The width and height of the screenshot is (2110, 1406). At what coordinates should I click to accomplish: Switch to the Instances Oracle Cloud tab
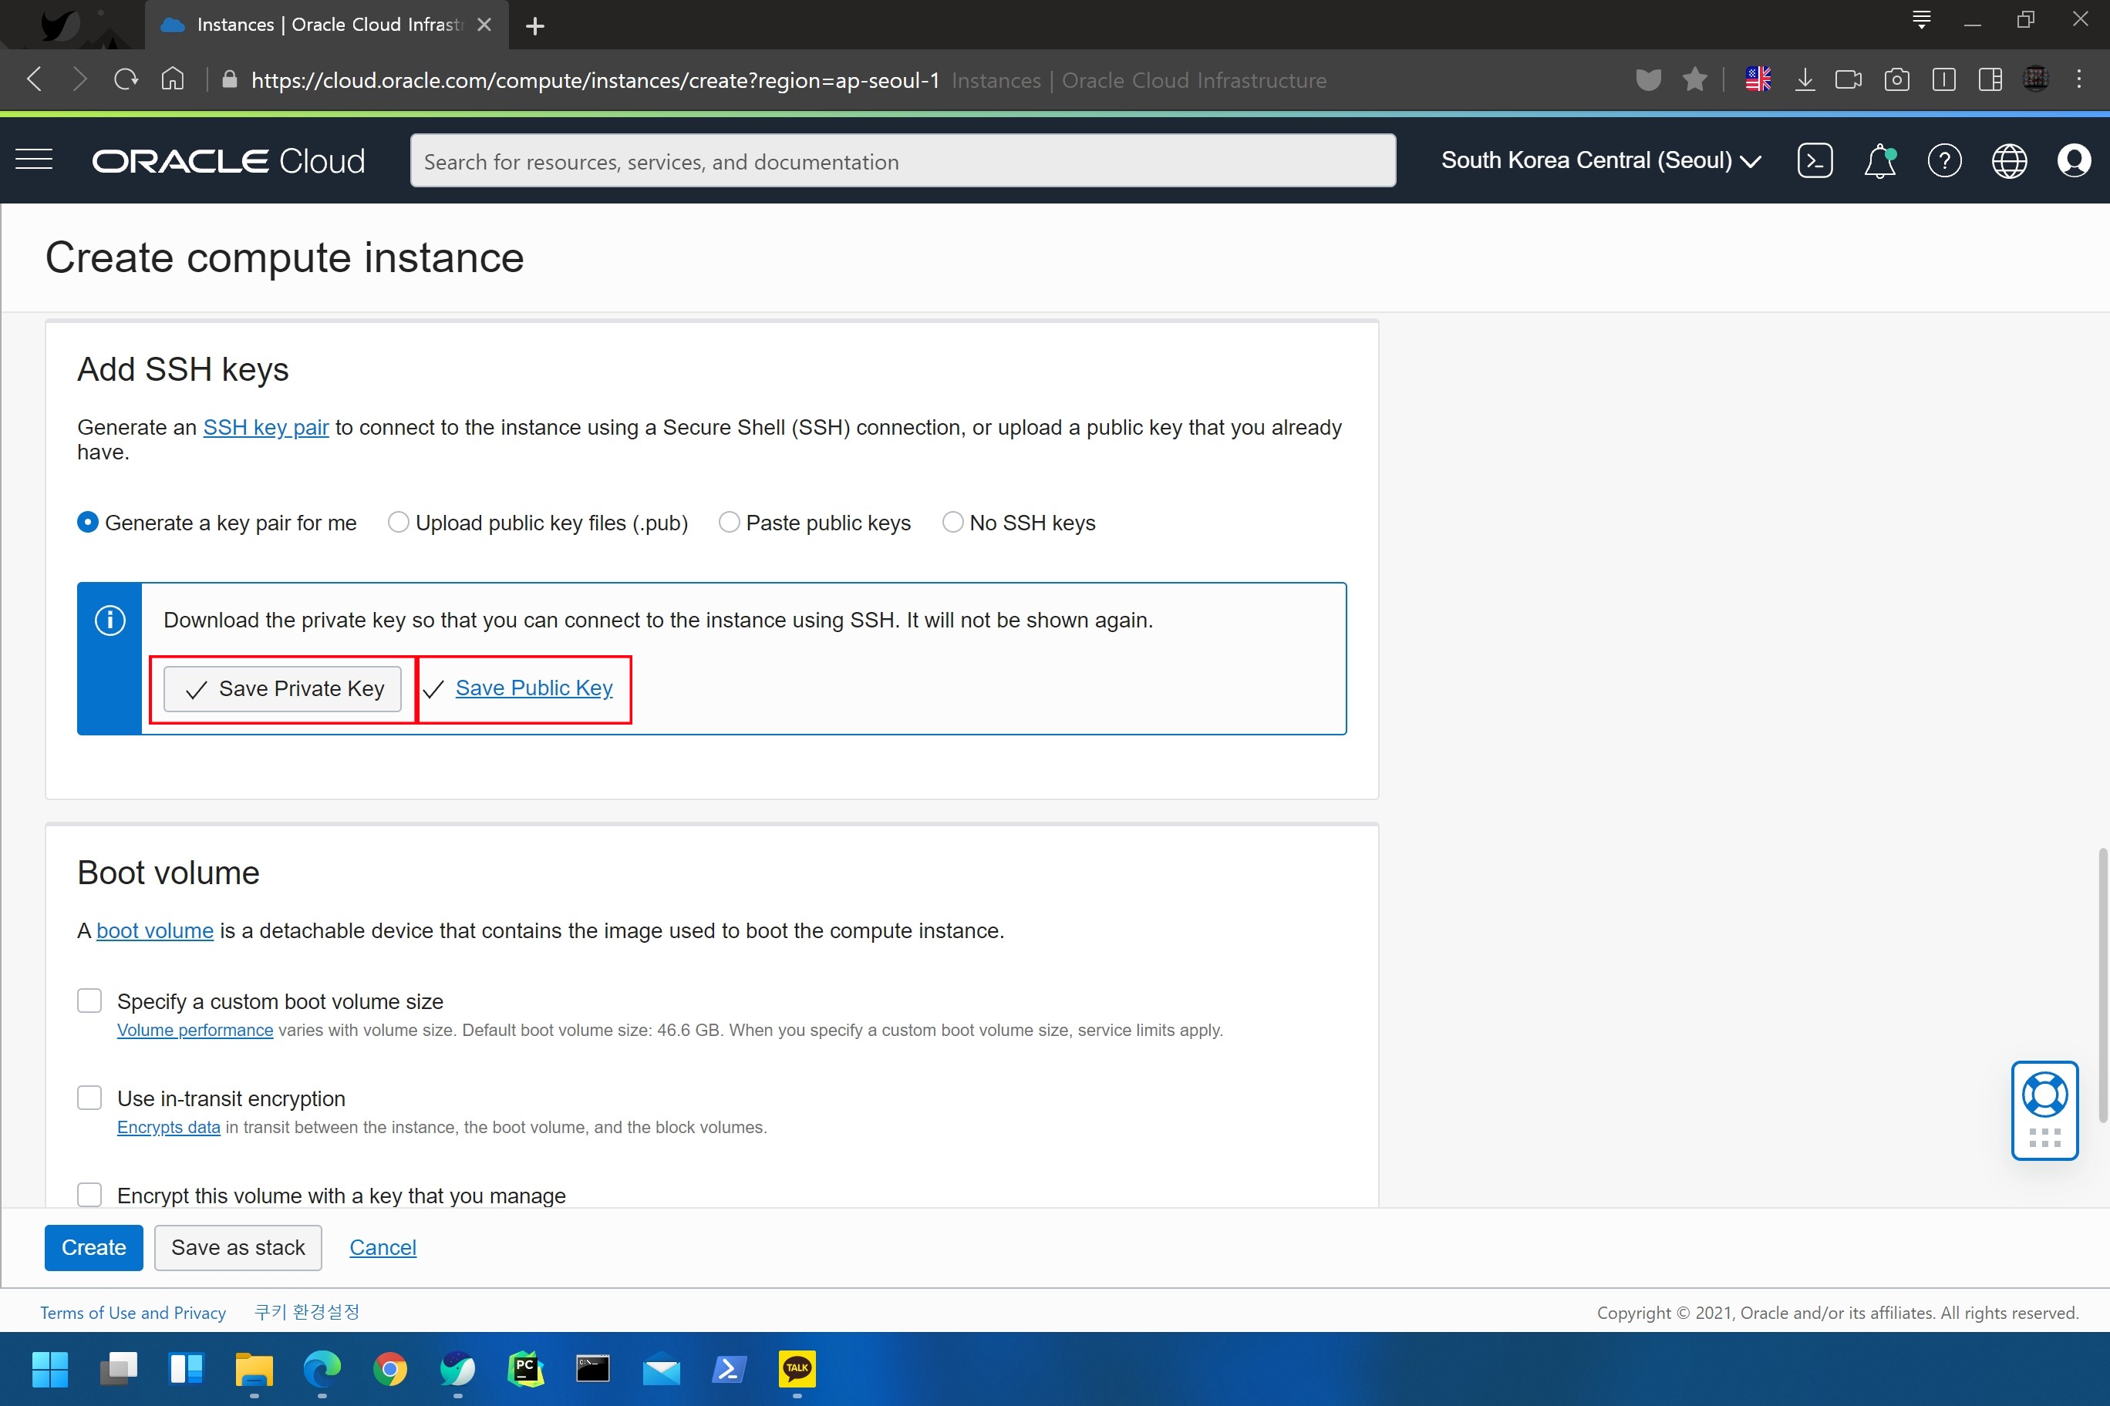point(328,25)
